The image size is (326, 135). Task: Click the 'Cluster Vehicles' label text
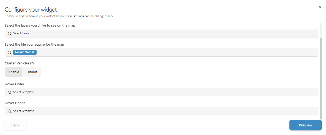[17, 63]
